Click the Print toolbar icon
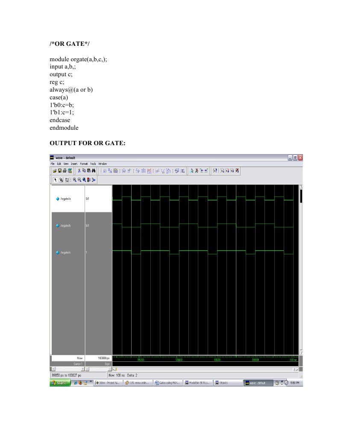The image size is (338, 438). [64, 170]
